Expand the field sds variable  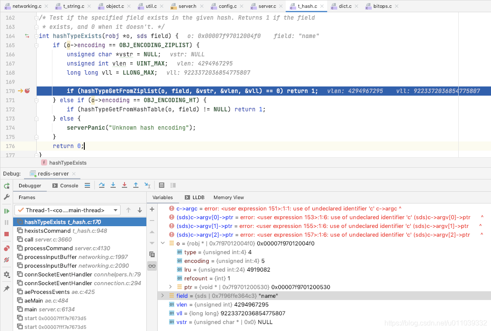pyautogui.click(x=163, y=296)
